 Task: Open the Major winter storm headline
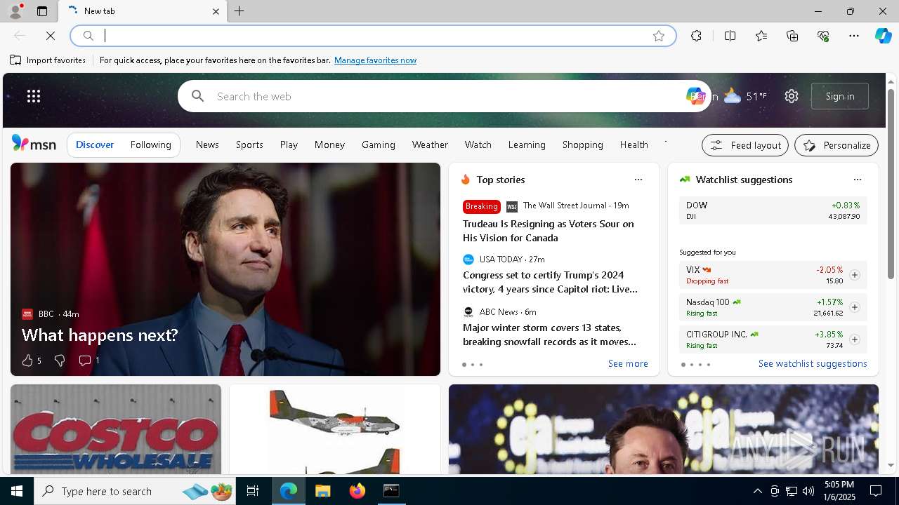[550, 335]
